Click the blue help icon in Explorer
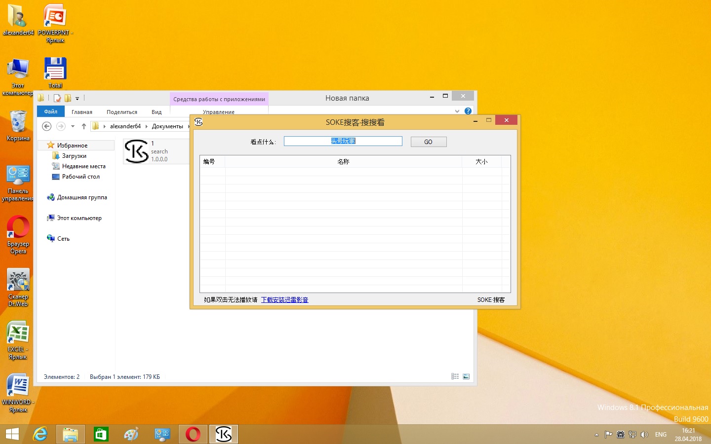 [x=468, y=111]
